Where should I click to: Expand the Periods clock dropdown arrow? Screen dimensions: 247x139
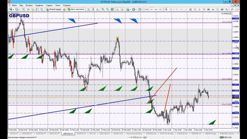(136, 9)
